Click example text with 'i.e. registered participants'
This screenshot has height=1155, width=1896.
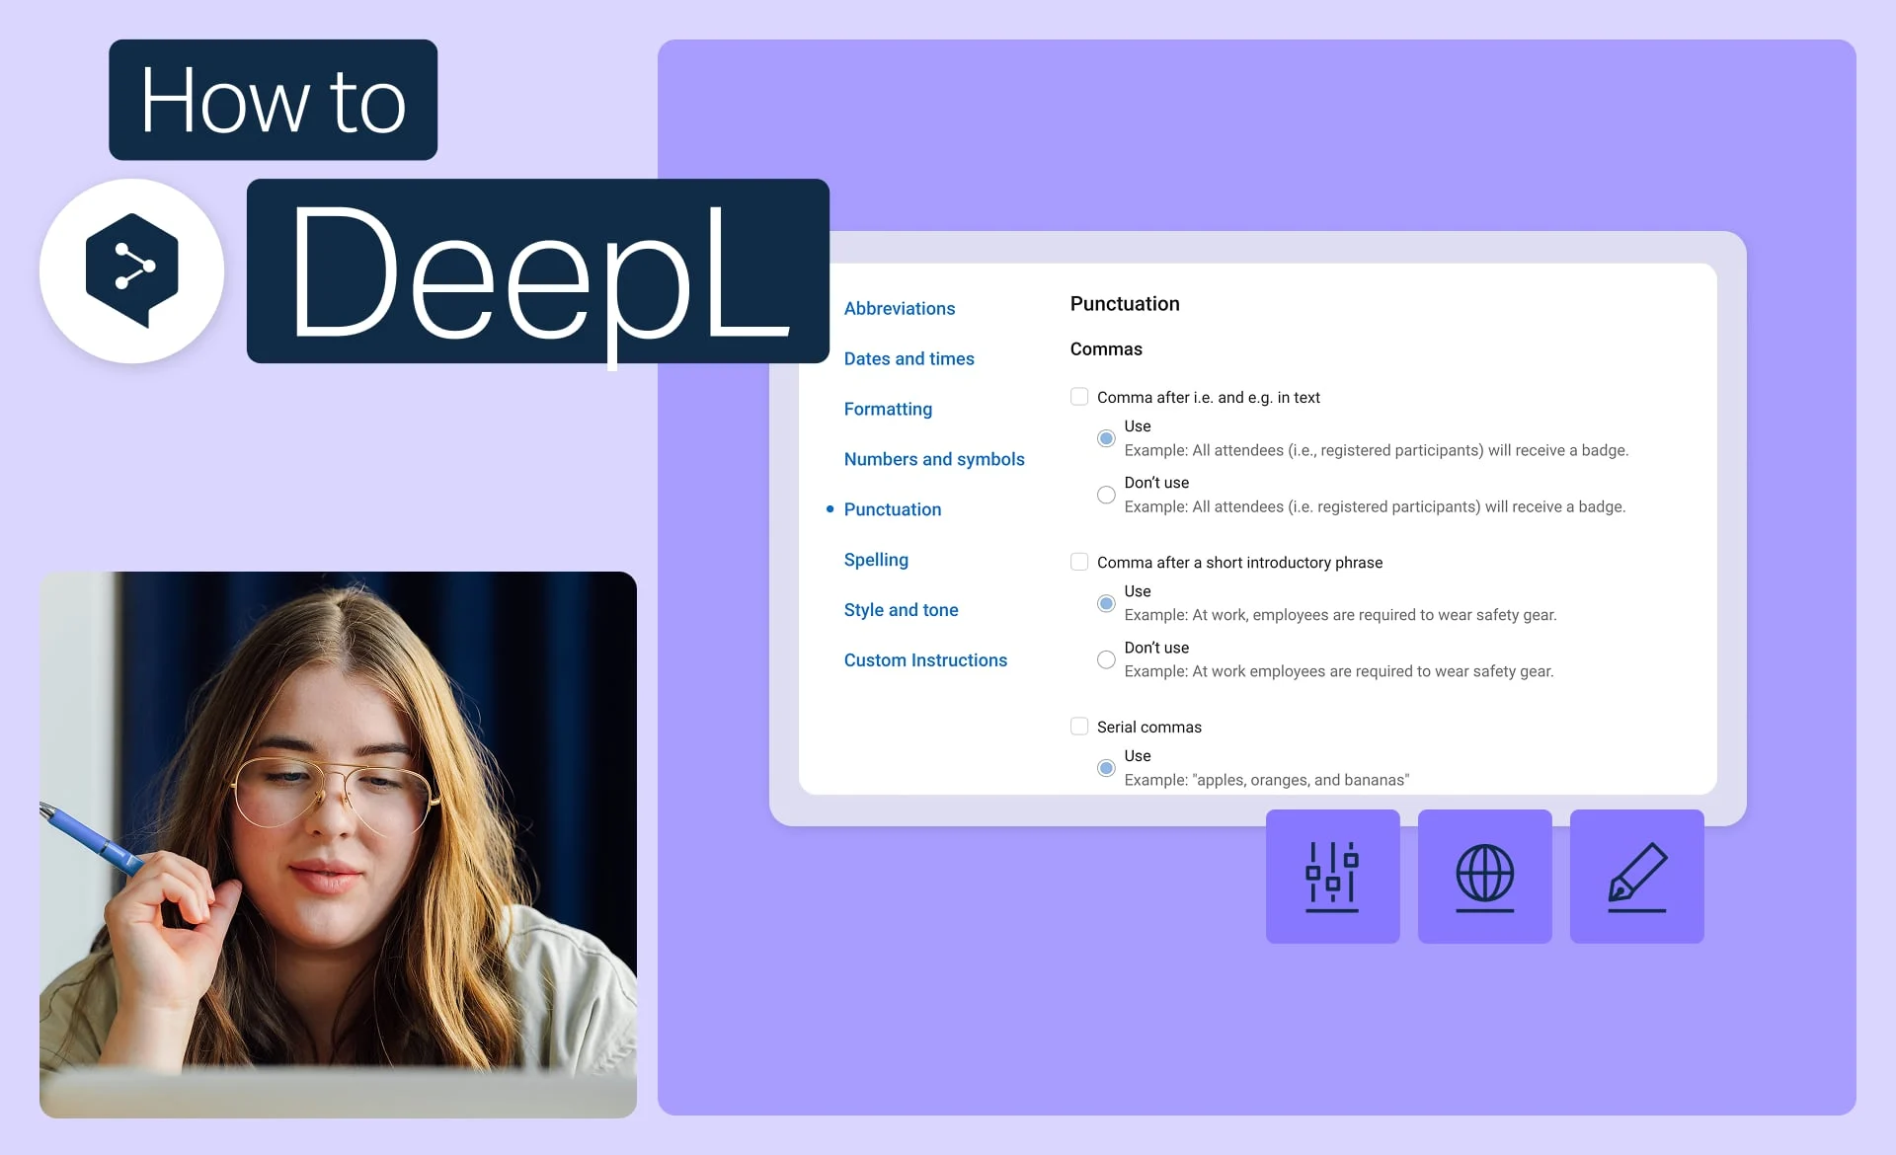[1375, 506]
